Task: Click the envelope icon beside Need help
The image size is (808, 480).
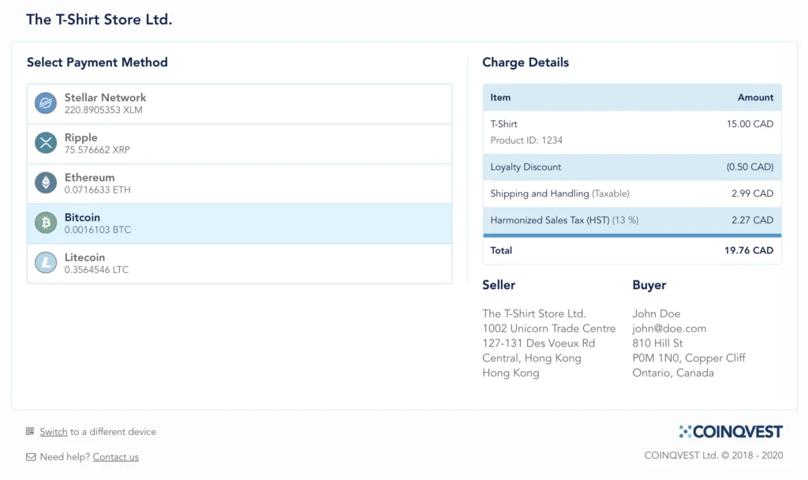Action: coord(31,457)
